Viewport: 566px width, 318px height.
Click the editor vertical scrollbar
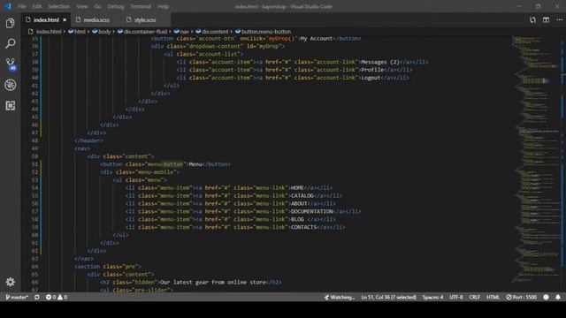[563, 163]
